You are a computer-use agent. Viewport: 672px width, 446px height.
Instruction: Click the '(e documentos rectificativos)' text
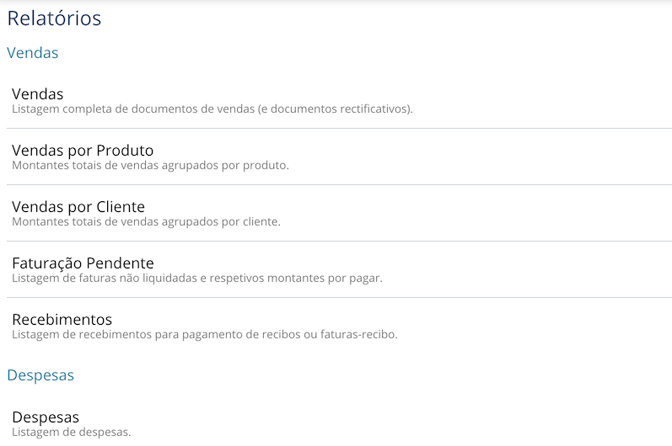(x=335, y=109)
